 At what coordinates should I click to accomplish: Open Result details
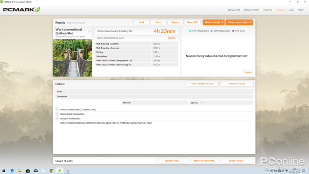(x=214, y=22)
